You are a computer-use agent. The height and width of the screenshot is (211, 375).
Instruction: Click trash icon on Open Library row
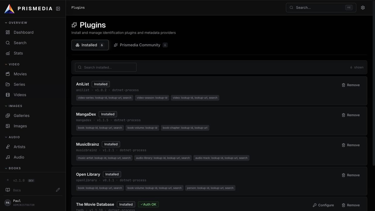tap(343, 175)
